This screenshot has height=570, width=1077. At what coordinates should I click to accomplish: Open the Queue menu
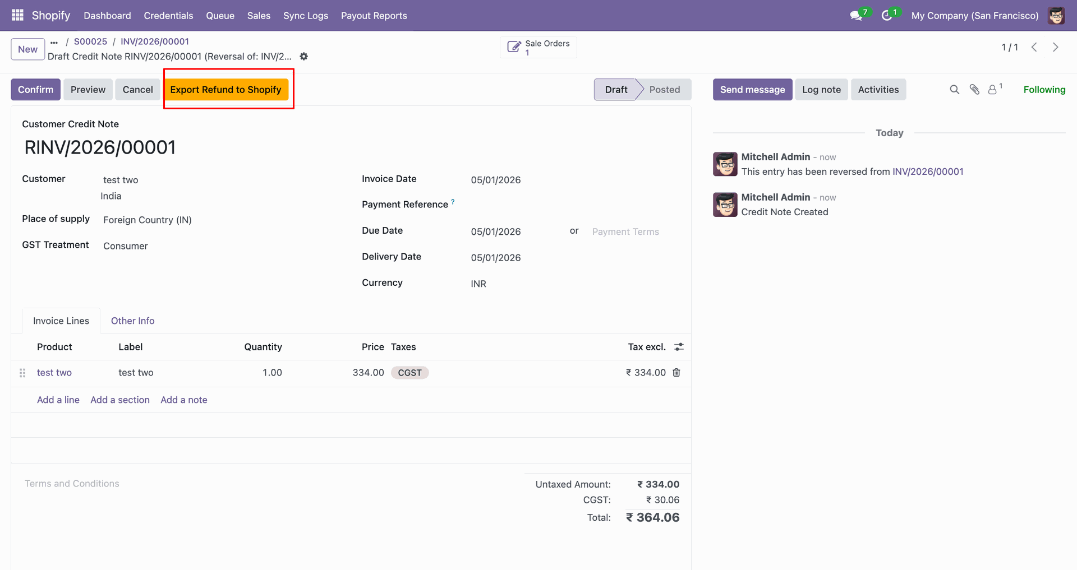coord(220,16)
